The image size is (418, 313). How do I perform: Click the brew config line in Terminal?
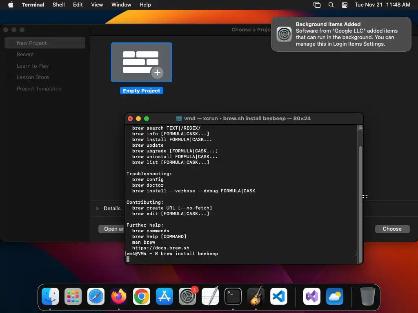coord(148,179)
